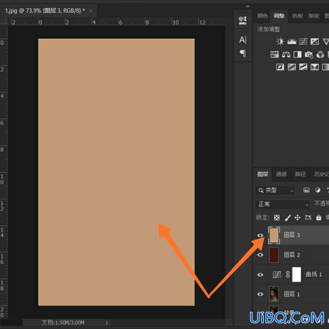
Task: Add a Channel Mixer adjustment
Action: pos(320,55)
